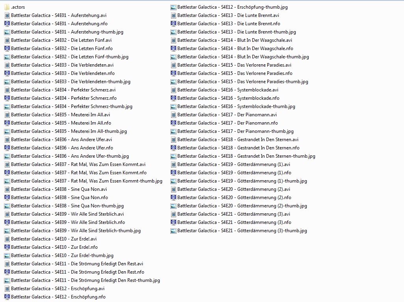Viewport: 404px width, 302px height.
Task: Select file name 'S4E05 - Meuterei Im All-thumb.jpg'
Action: pos(69,131)
